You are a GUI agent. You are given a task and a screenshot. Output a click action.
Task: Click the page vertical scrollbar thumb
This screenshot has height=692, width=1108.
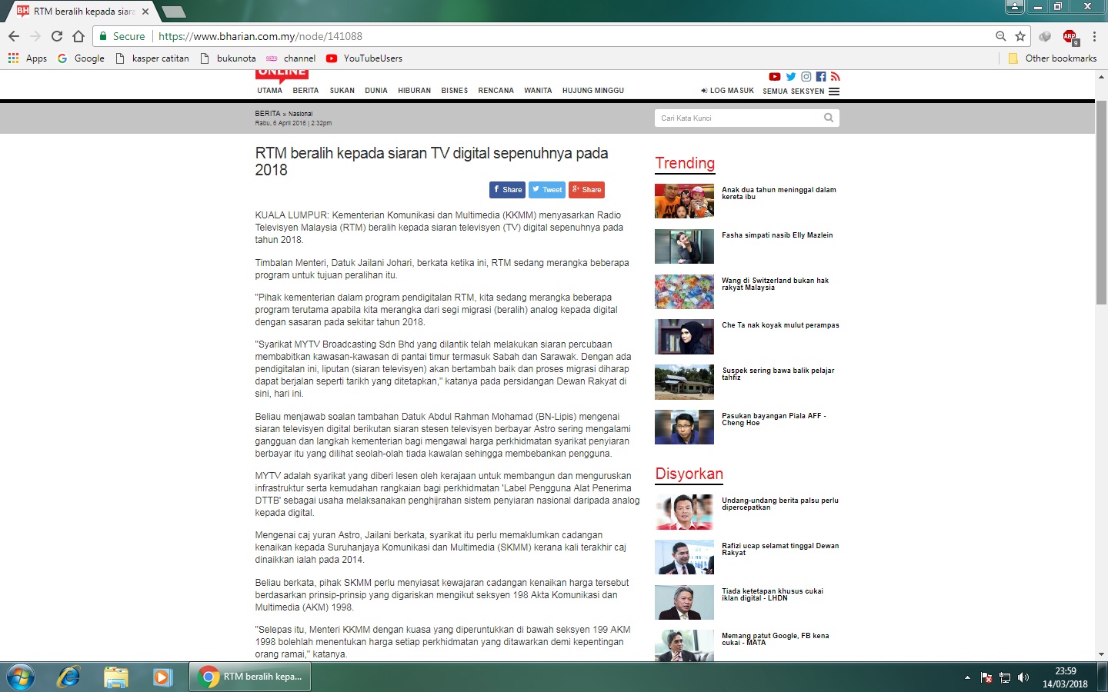1101,200
